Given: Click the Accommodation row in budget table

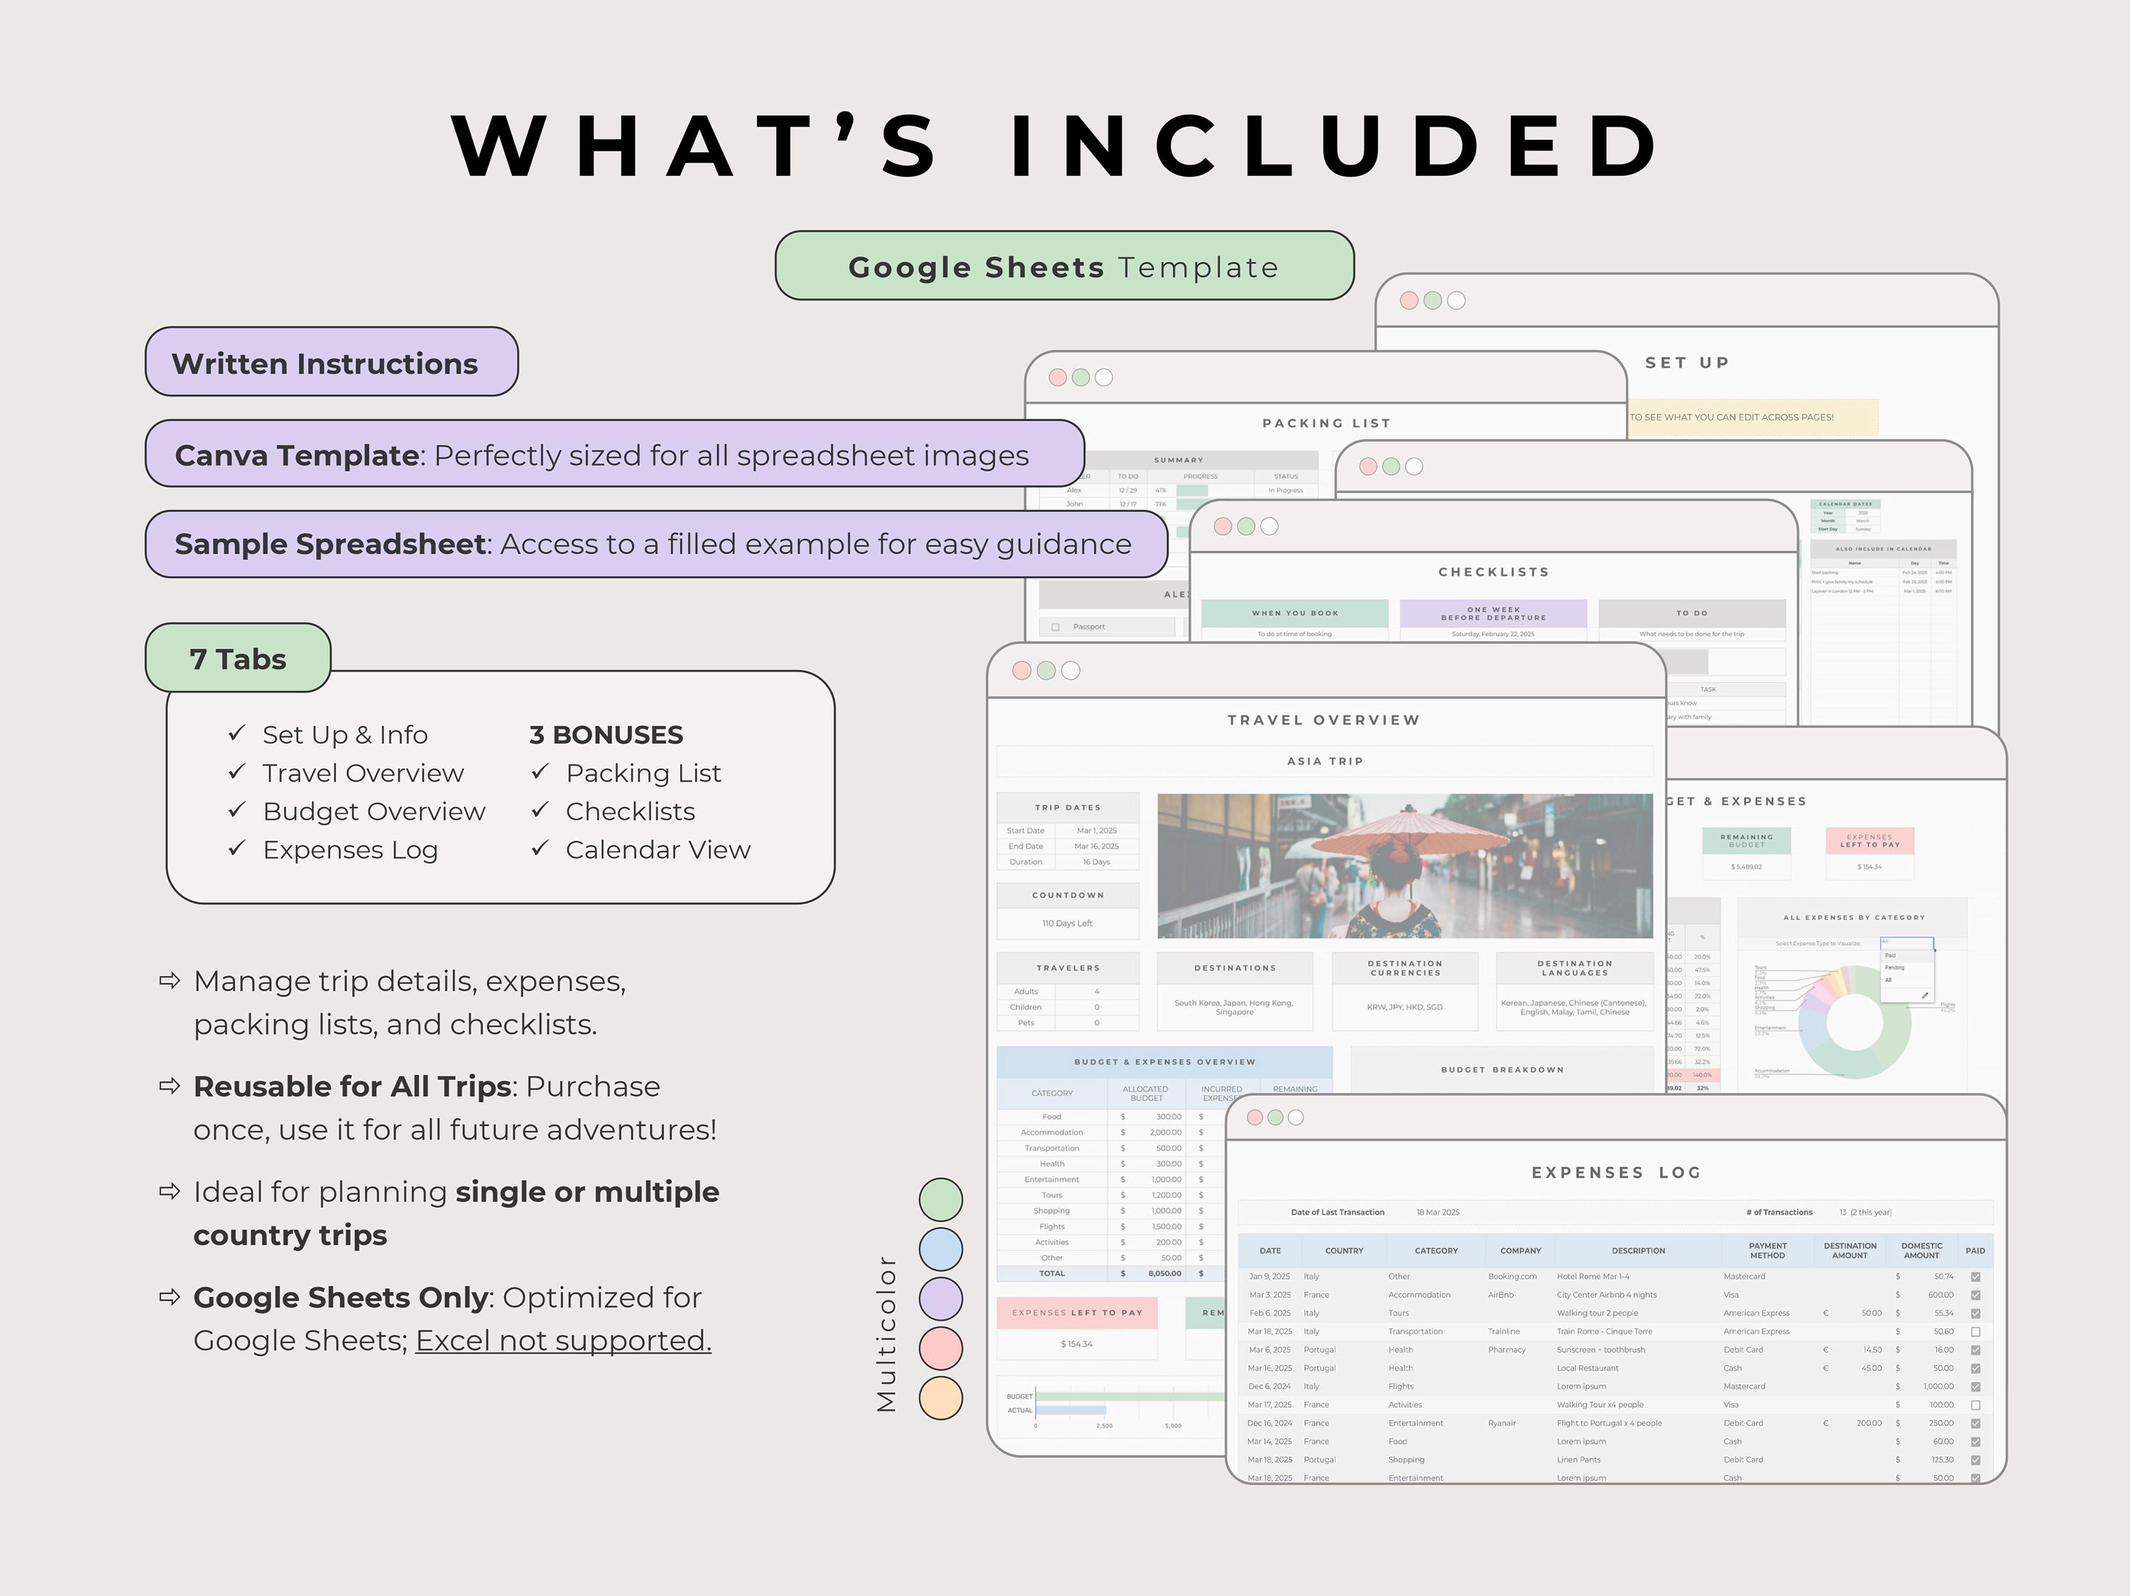Looking at the screenshot, I should pos(1110,1132).
